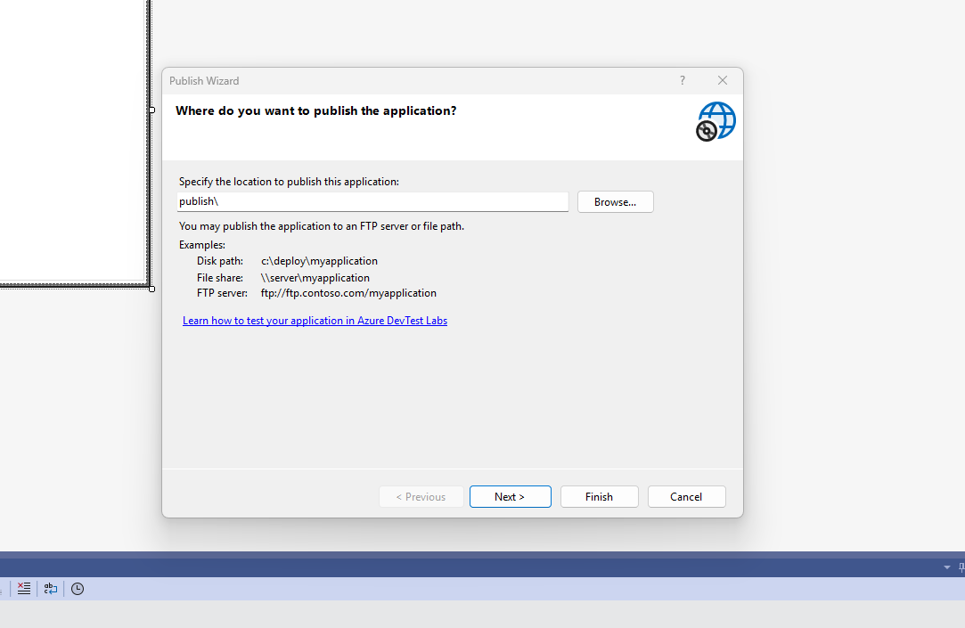965x628 pixels.
Task: Cancel the Publish Wizard
Action: (686, 496)
